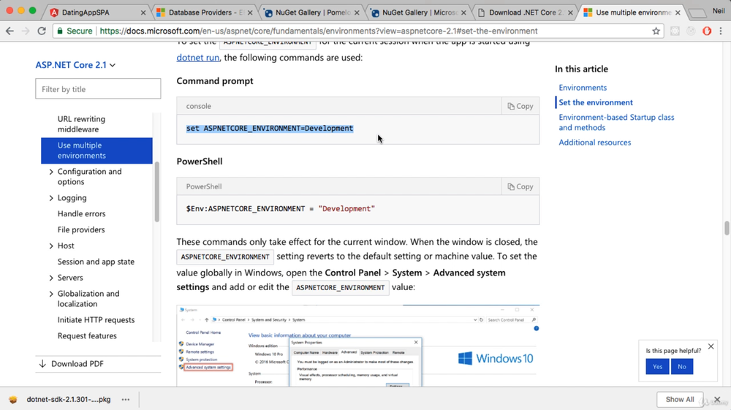Image resolution: width=731 pixels, height=410 pixels.
Task: Open Session and app state article
Action: pyautogui.click(x=96, y=262)
